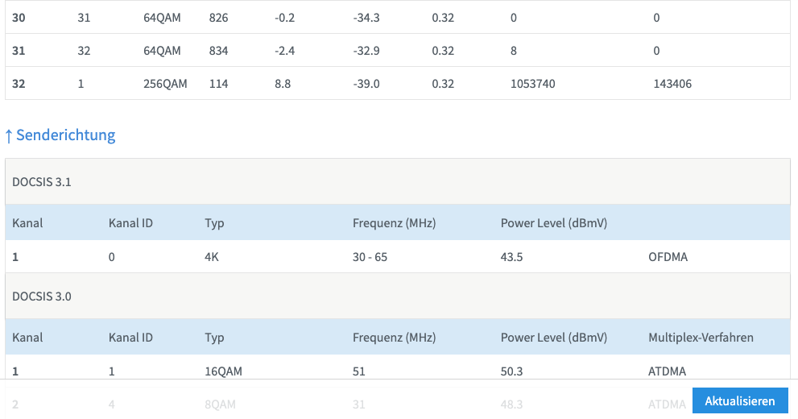Viewport: 798px width, 419px height.
Task: Click the ATDMA value in channel 1 row
Action: pos(668,371)
